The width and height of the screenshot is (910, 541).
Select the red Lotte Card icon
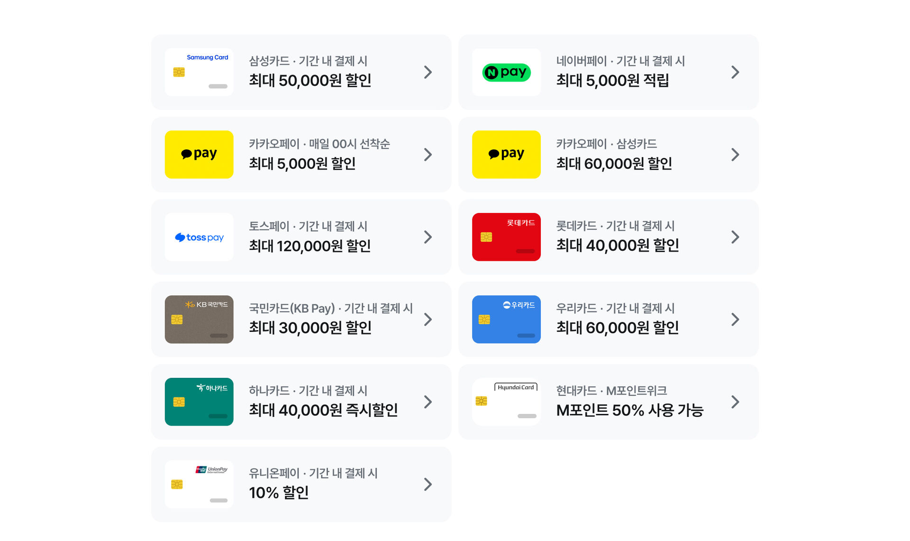(506, 237)
